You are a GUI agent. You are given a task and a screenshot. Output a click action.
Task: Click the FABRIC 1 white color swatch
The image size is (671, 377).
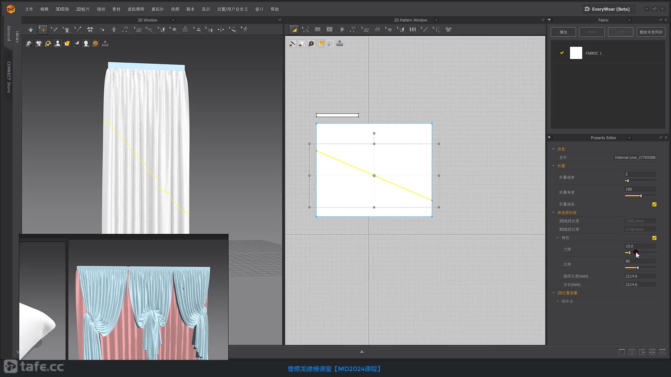pos(576,53)
